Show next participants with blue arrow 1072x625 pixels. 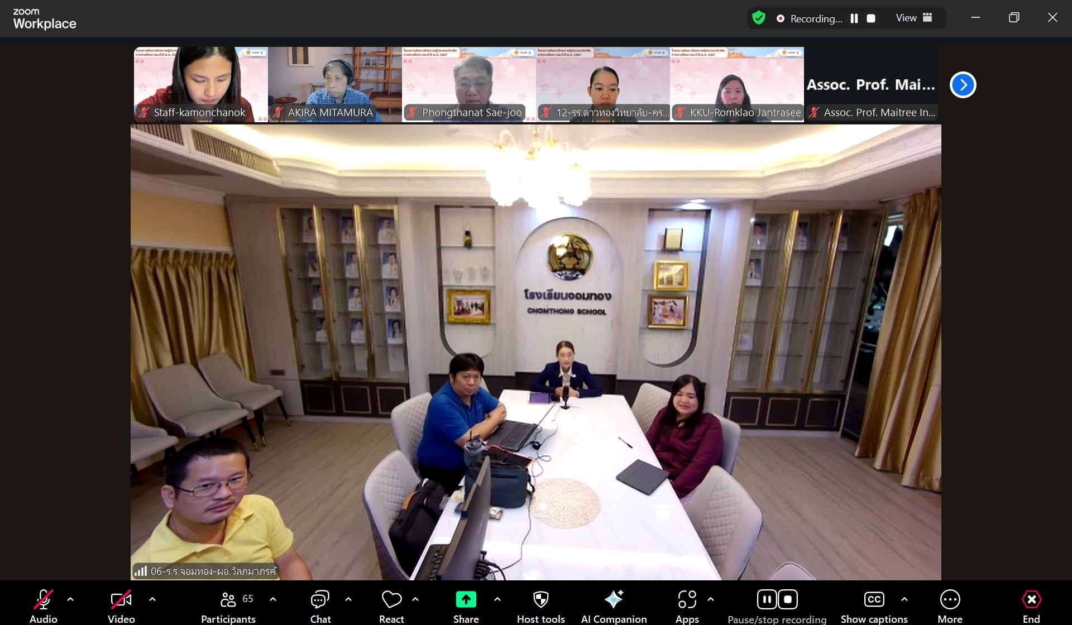(x=963, y=85)
